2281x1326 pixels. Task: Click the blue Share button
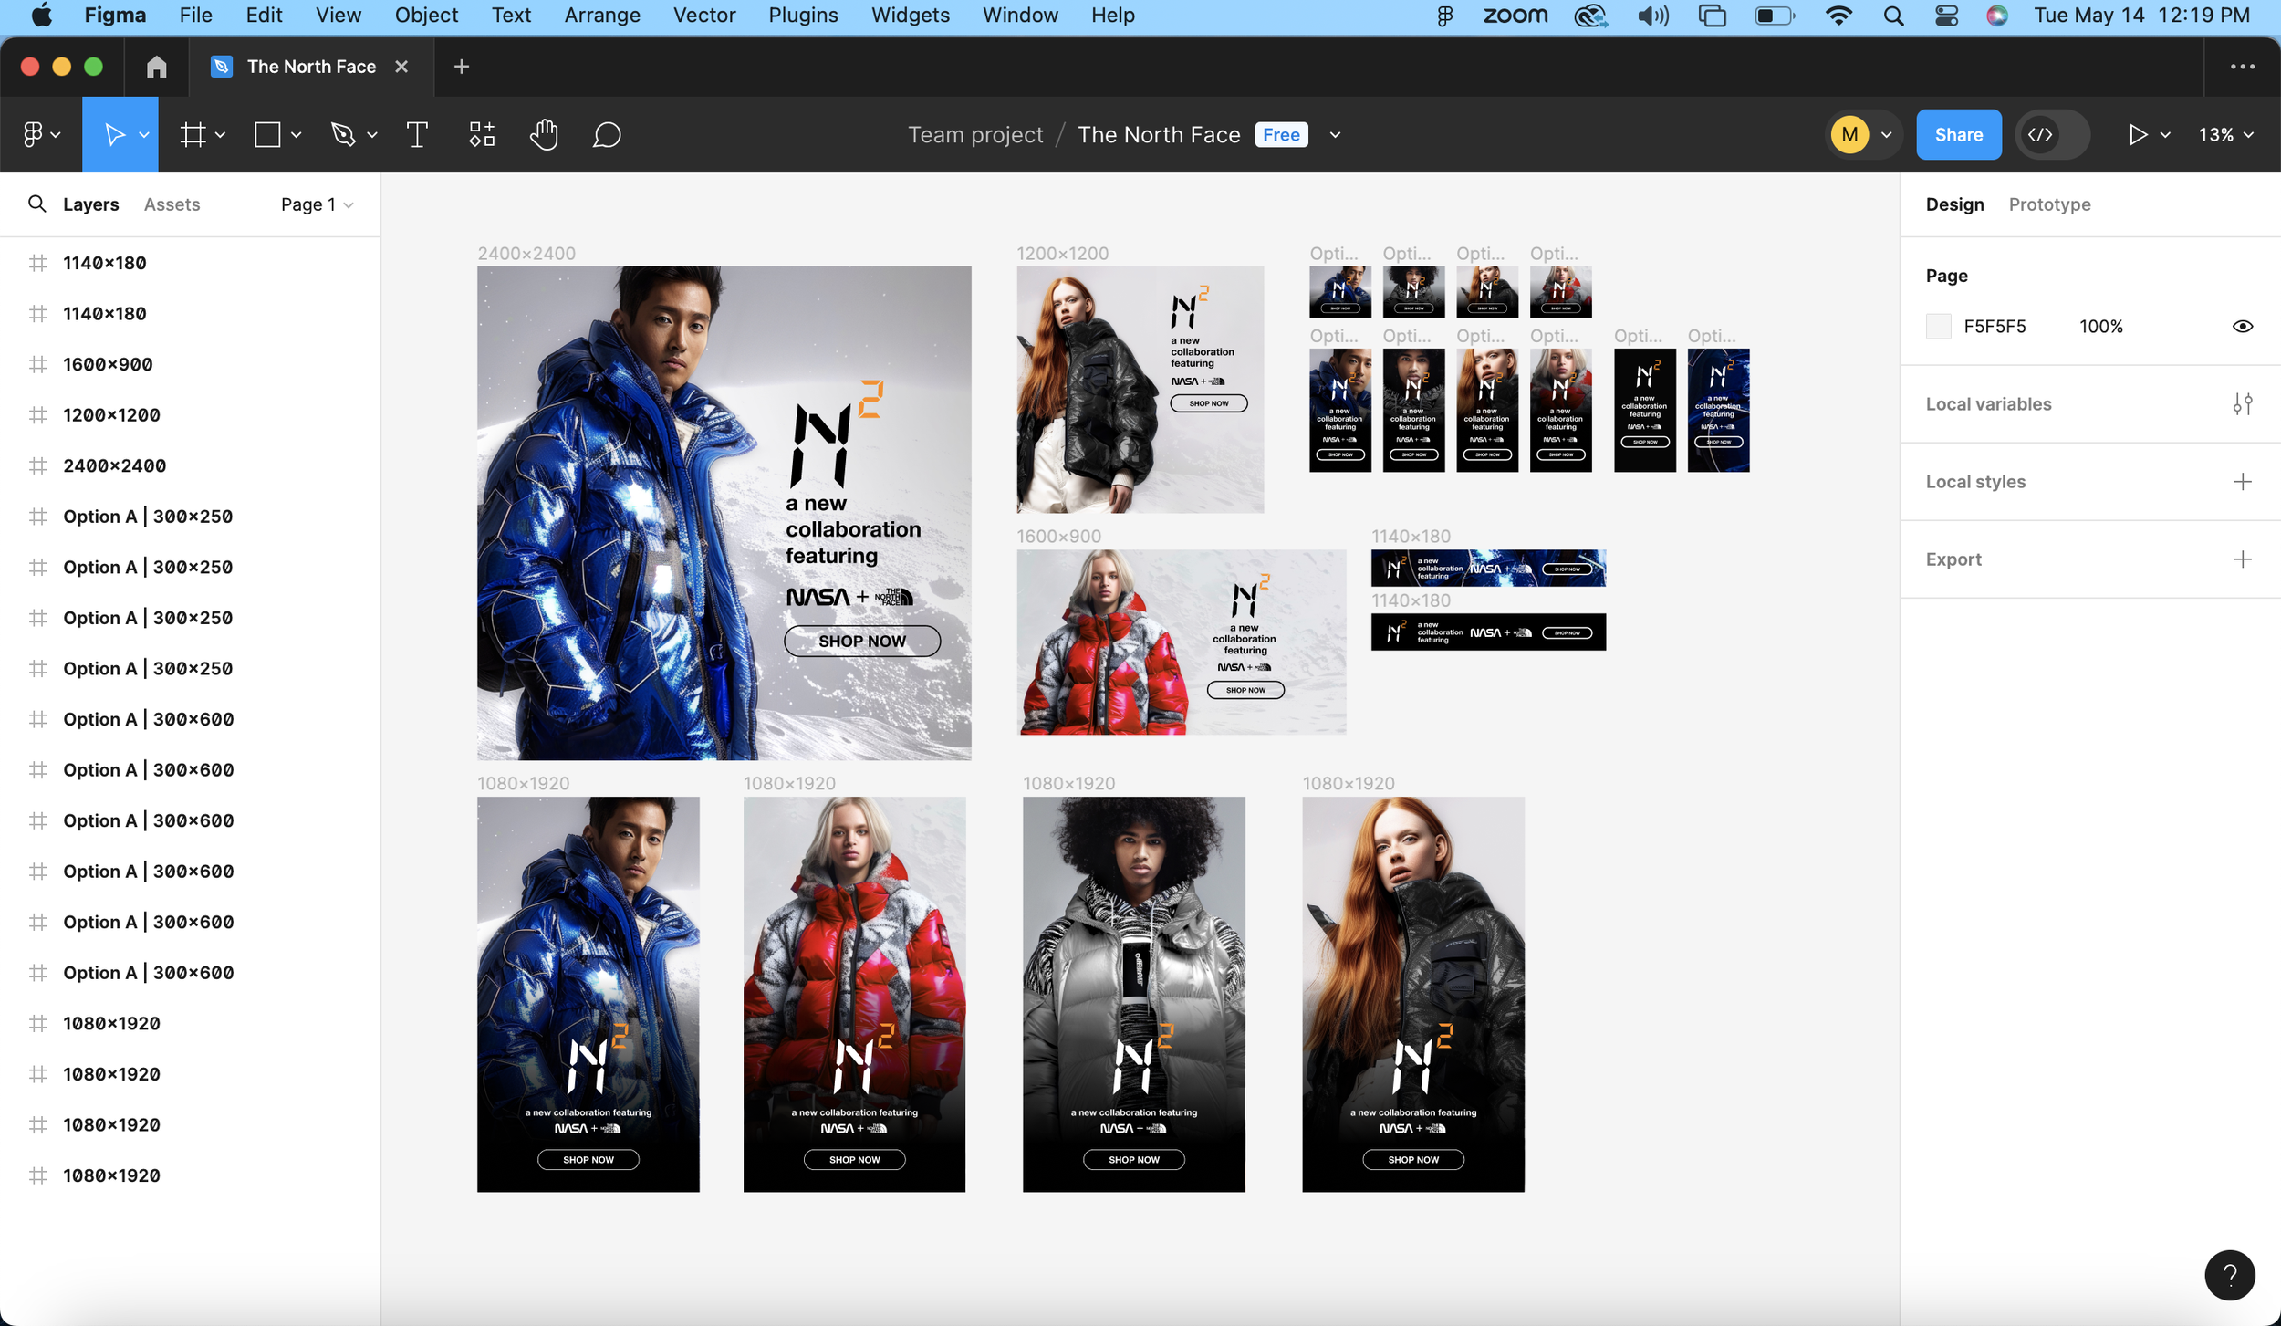[1958, 135]
